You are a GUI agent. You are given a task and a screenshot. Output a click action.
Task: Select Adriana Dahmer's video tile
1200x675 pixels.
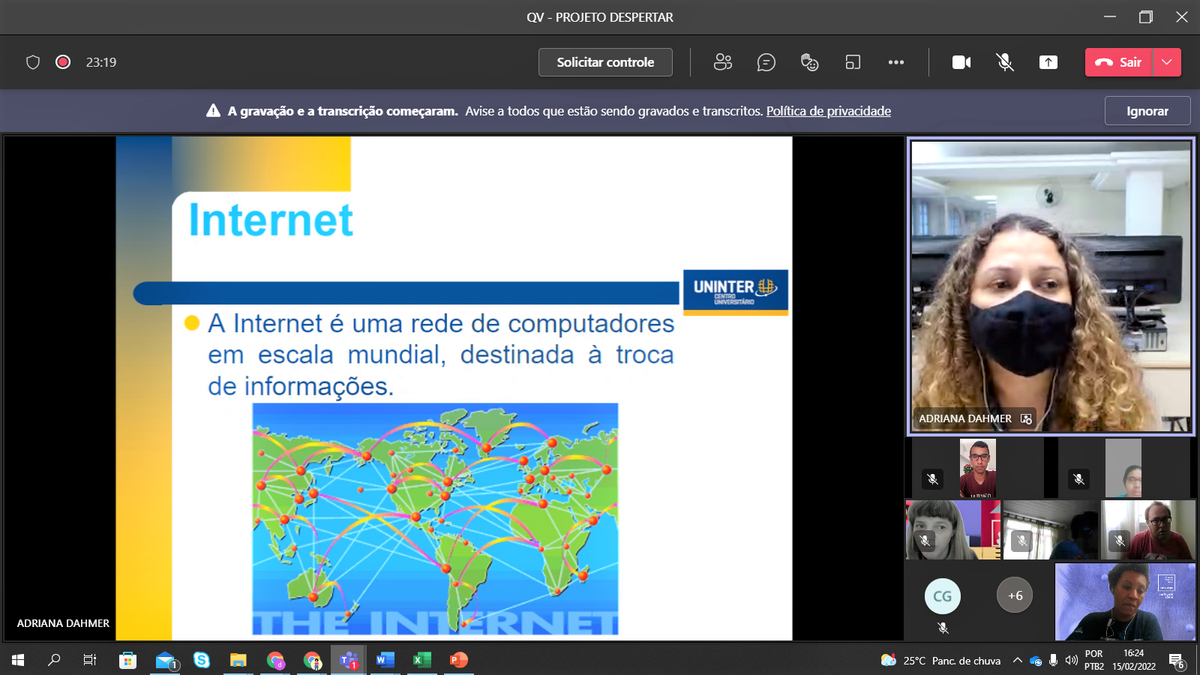click(1051, 286)
